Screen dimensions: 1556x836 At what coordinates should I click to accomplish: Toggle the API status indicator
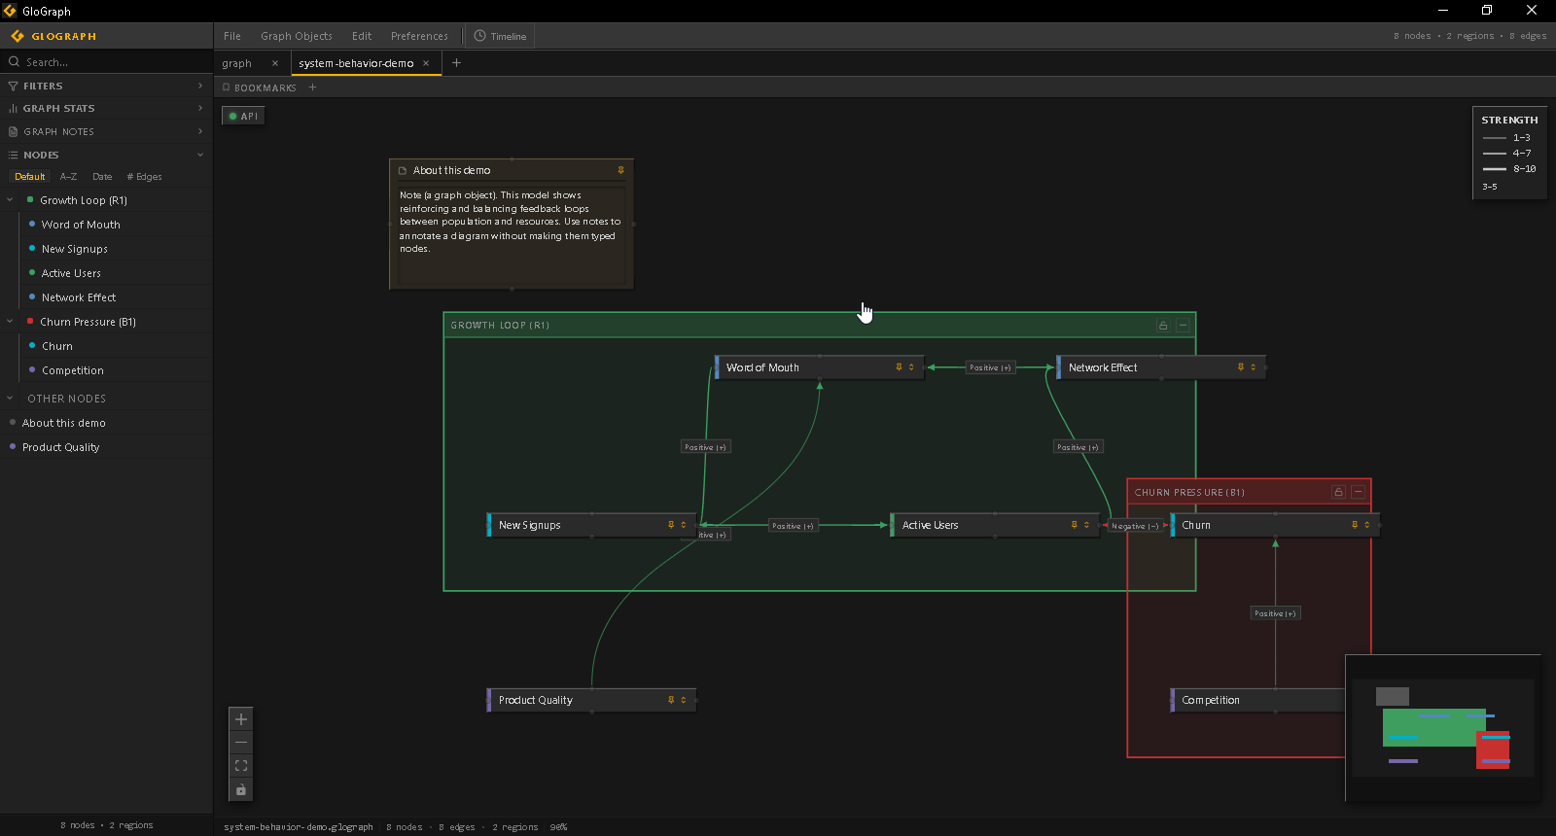click(243, 116)
